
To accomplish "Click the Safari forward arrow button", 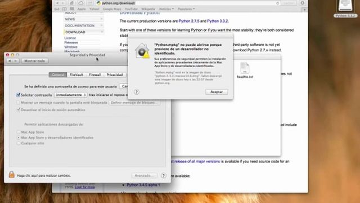I will [63, 3].
